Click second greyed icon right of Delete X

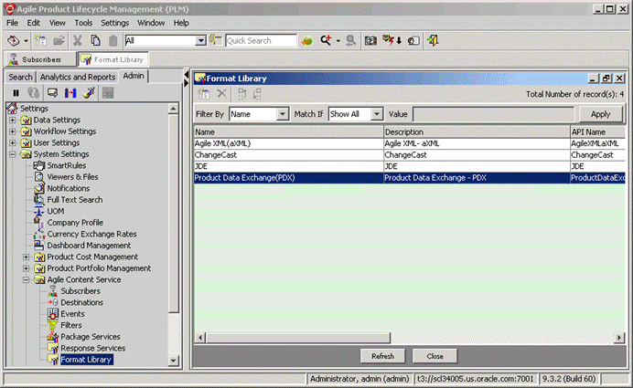point(257,94)
